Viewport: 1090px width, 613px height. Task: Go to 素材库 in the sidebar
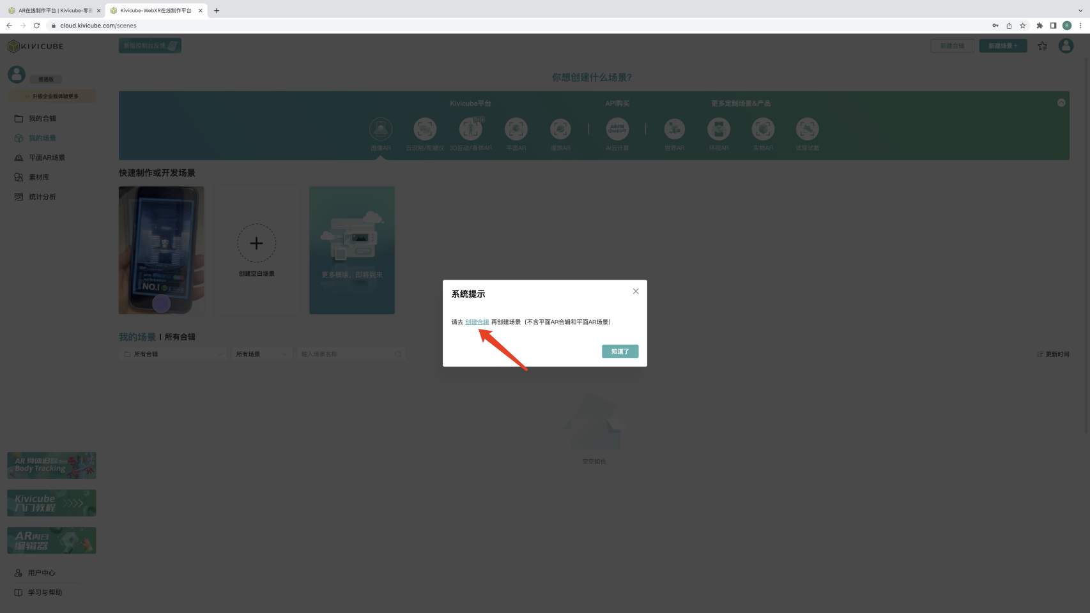point(39,177)
